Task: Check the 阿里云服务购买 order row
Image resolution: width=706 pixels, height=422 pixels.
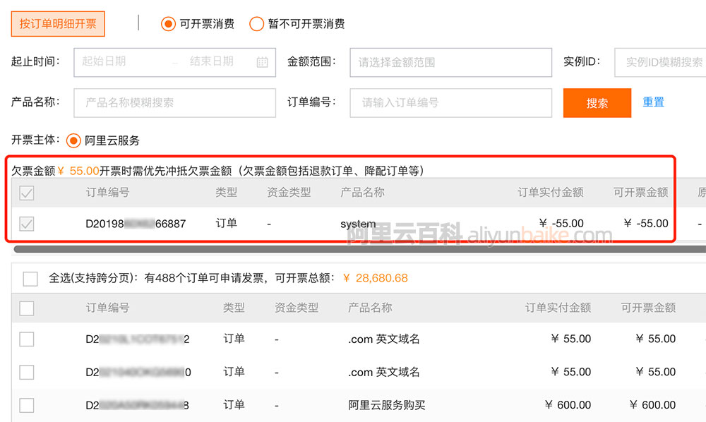Action: click(27, 405)
